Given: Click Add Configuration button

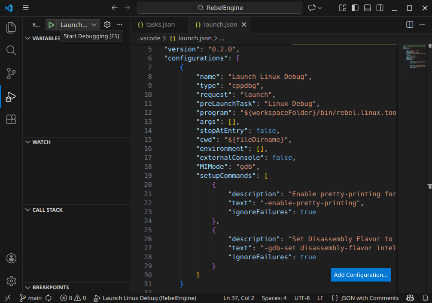Looking at the screenshot, I should [361, 275].
